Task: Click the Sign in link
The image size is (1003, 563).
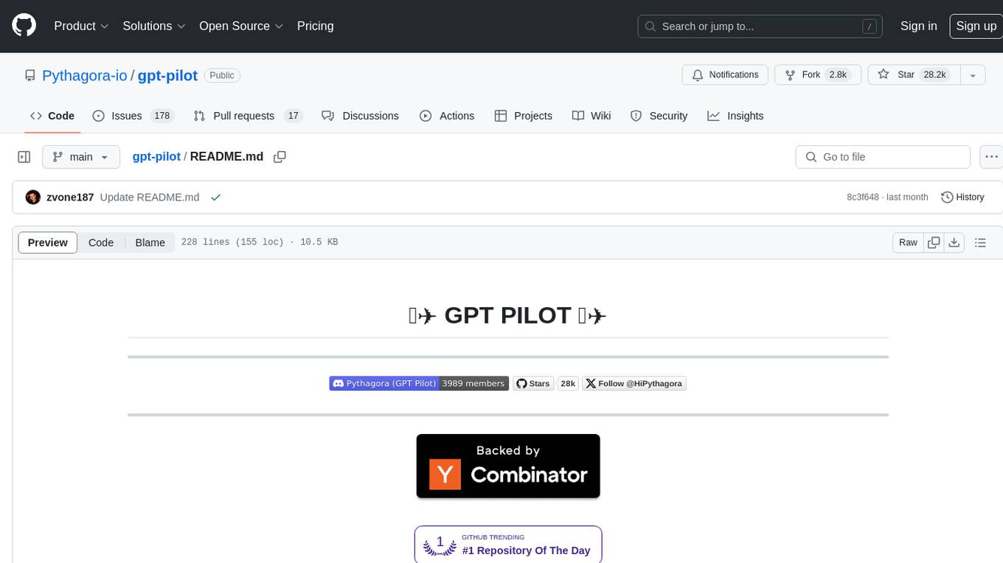Action: [918, 26]
